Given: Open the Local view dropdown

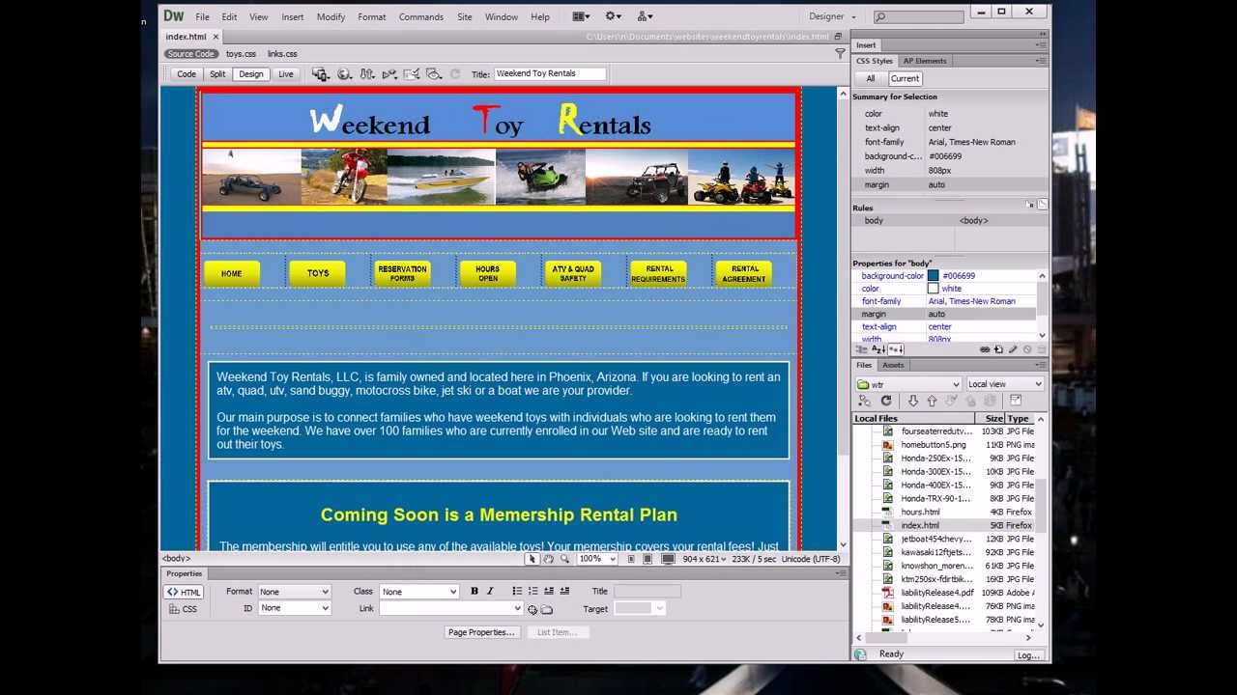Looking at the screenshot, I should pos(1005,384).
